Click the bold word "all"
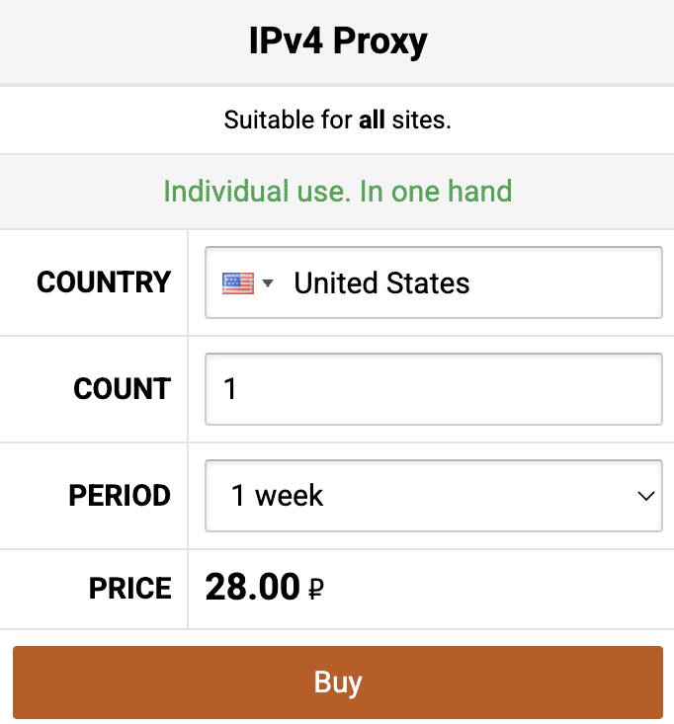Image resolution: width=674 pixels, height=724 pixels. click(372, 121)
